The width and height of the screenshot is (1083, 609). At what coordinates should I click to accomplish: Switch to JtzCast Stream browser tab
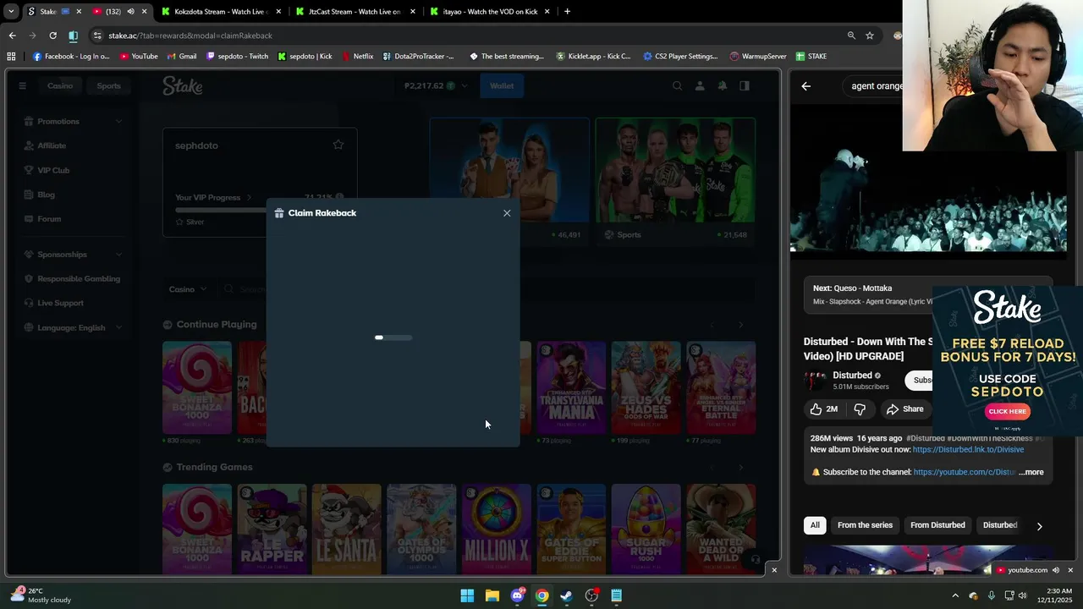pyautogui.click(x=353, y=12)
